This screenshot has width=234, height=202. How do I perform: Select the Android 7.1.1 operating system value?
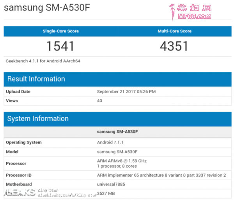[110, 142]
